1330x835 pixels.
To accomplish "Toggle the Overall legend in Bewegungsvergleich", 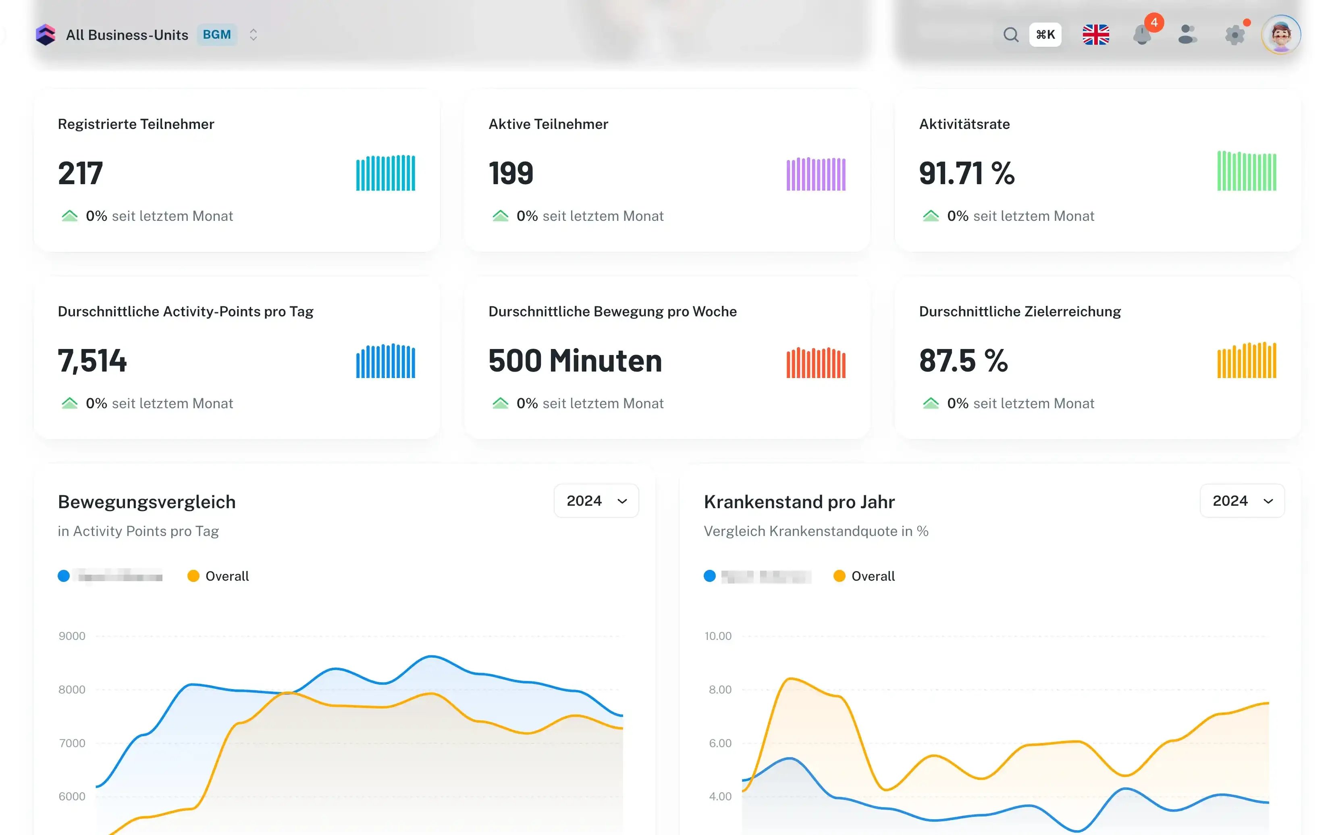I will pos(219,576).
